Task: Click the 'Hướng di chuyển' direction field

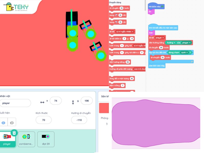Action: [79, 120]
